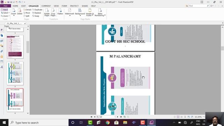Toggle continuous page view in status bar
The height and width of the screenshot is (126, 224).
(178, 117)
